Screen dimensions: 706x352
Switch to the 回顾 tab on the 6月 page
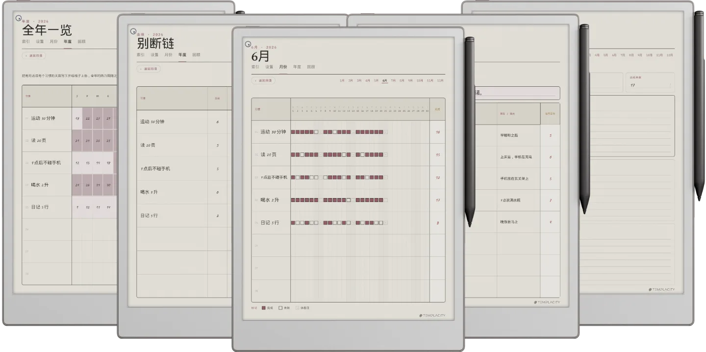311,67
